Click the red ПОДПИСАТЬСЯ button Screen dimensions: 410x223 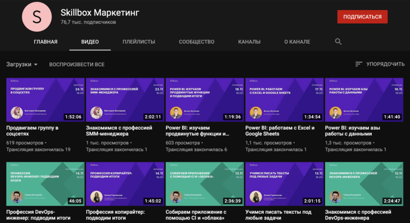pyautogui.click(x=362, y=17)
